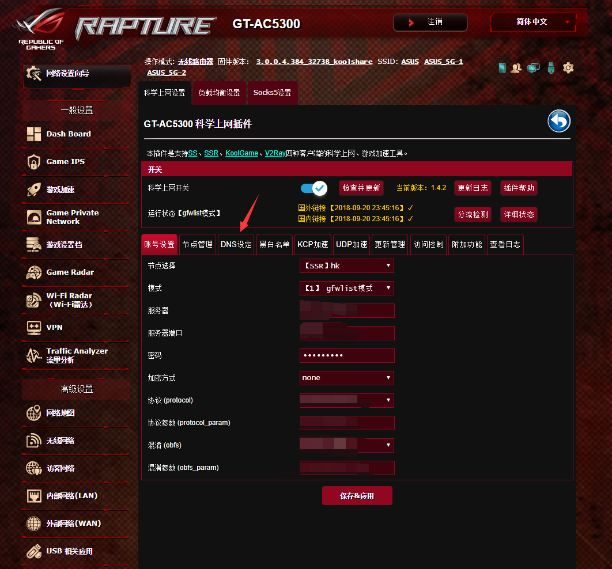Expand the 节点选择 node dropdown
The image size is (612, 569).
tap(346, 266)
